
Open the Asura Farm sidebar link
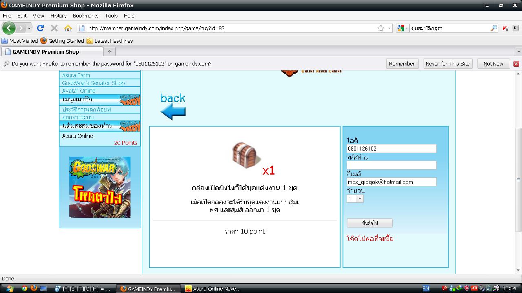pyautogui.click(x=76, y=75)
